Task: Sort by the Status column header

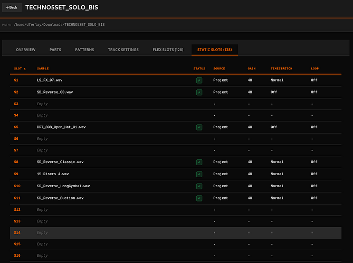Action: click(199, 68)
